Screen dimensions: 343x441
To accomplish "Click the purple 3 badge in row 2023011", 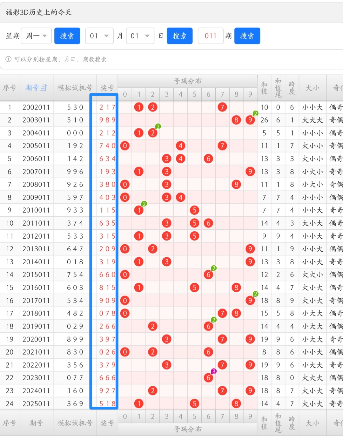I will click(214, 371).
